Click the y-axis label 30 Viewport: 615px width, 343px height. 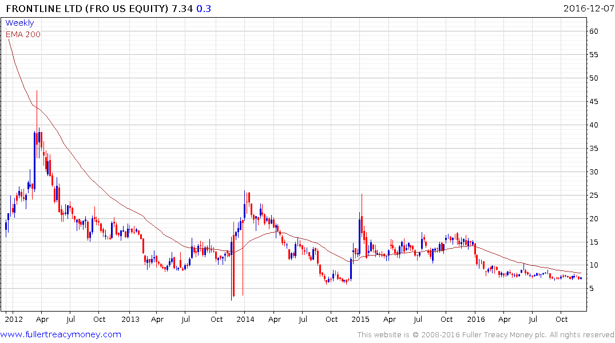(593, 171)
